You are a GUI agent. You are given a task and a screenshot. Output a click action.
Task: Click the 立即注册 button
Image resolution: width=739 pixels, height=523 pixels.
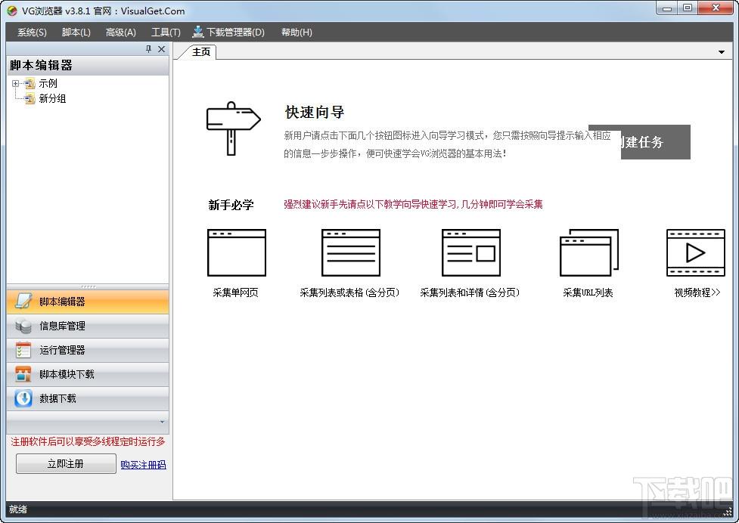[66, 464]
